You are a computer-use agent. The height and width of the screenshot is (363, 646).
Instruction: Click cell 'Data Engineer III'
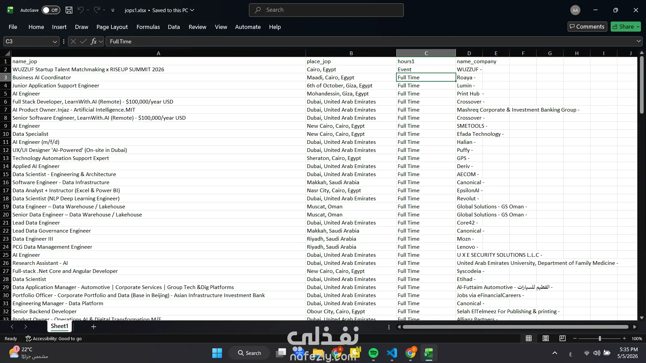(x=158, y=239)
